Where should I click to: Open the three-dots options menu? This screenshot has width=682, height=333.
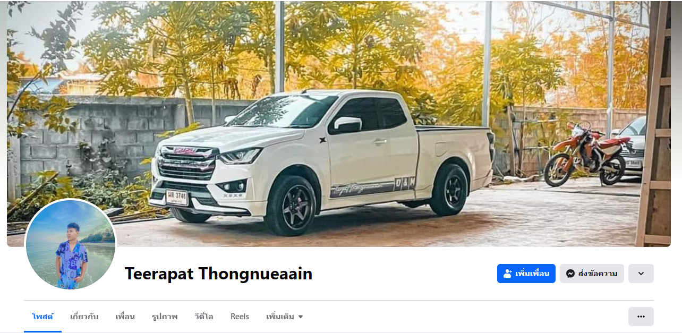[641, 317]
